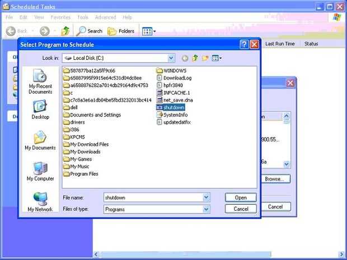Click the Status column header

[x=311, y=44]
